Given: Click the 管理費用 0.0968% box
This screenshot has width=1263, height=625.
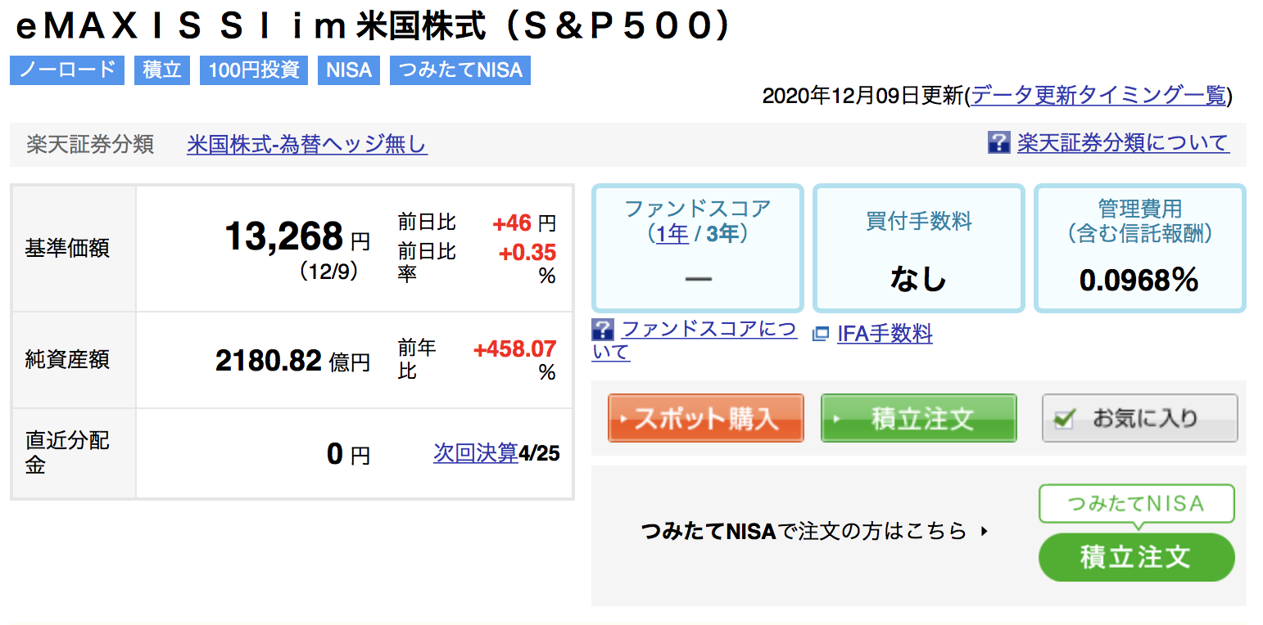Looking at the screenshot, I should pos(1140,249).
